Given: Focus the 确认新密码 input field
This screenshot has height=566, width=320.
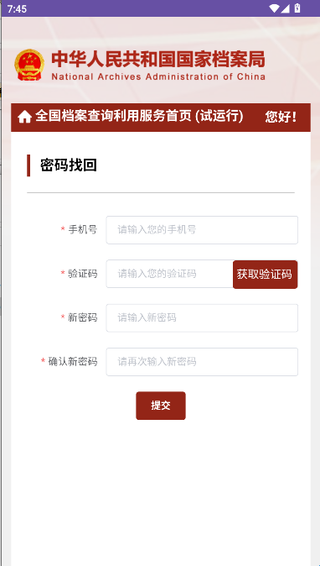Looking at the screenshot, I should click(x=202, y=362).
